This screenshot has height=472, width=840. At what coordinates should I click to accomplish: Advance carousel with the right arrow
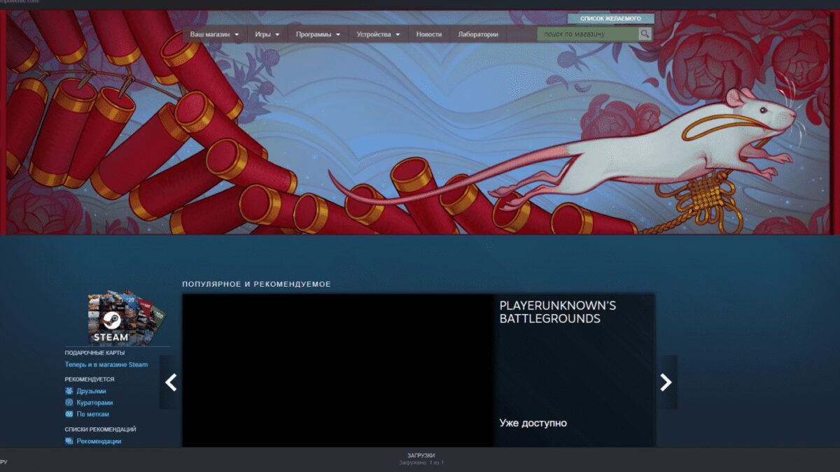coord(664,382)
